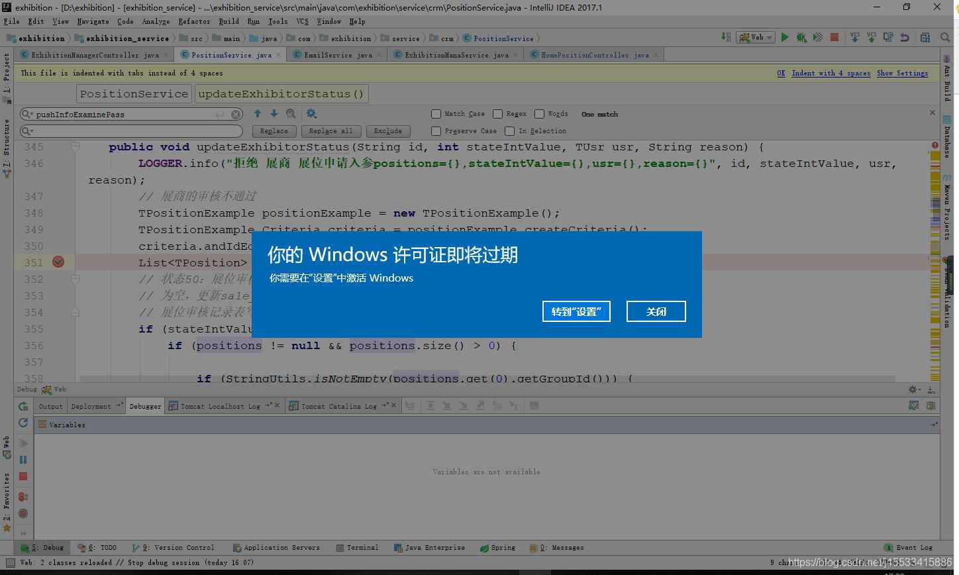Toggle the Preserve Case checkbox
The width and height of the screenshot is (959, 575).
pos(436,131)
